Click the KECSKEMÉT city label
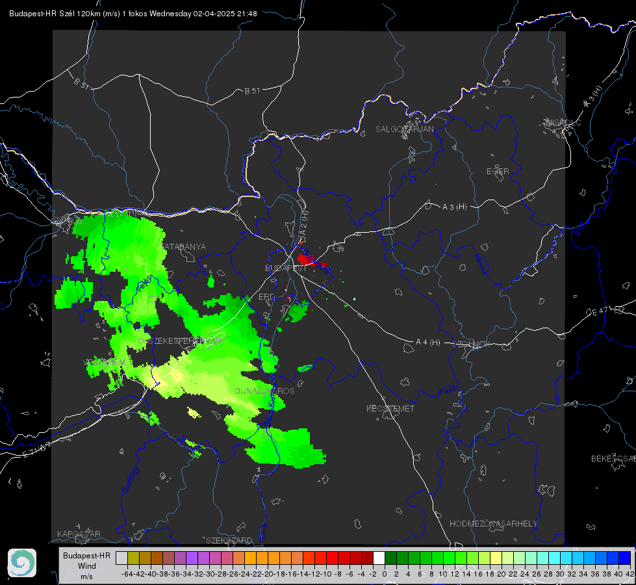Viewport: 636px width, 585px height. point(390,408)
